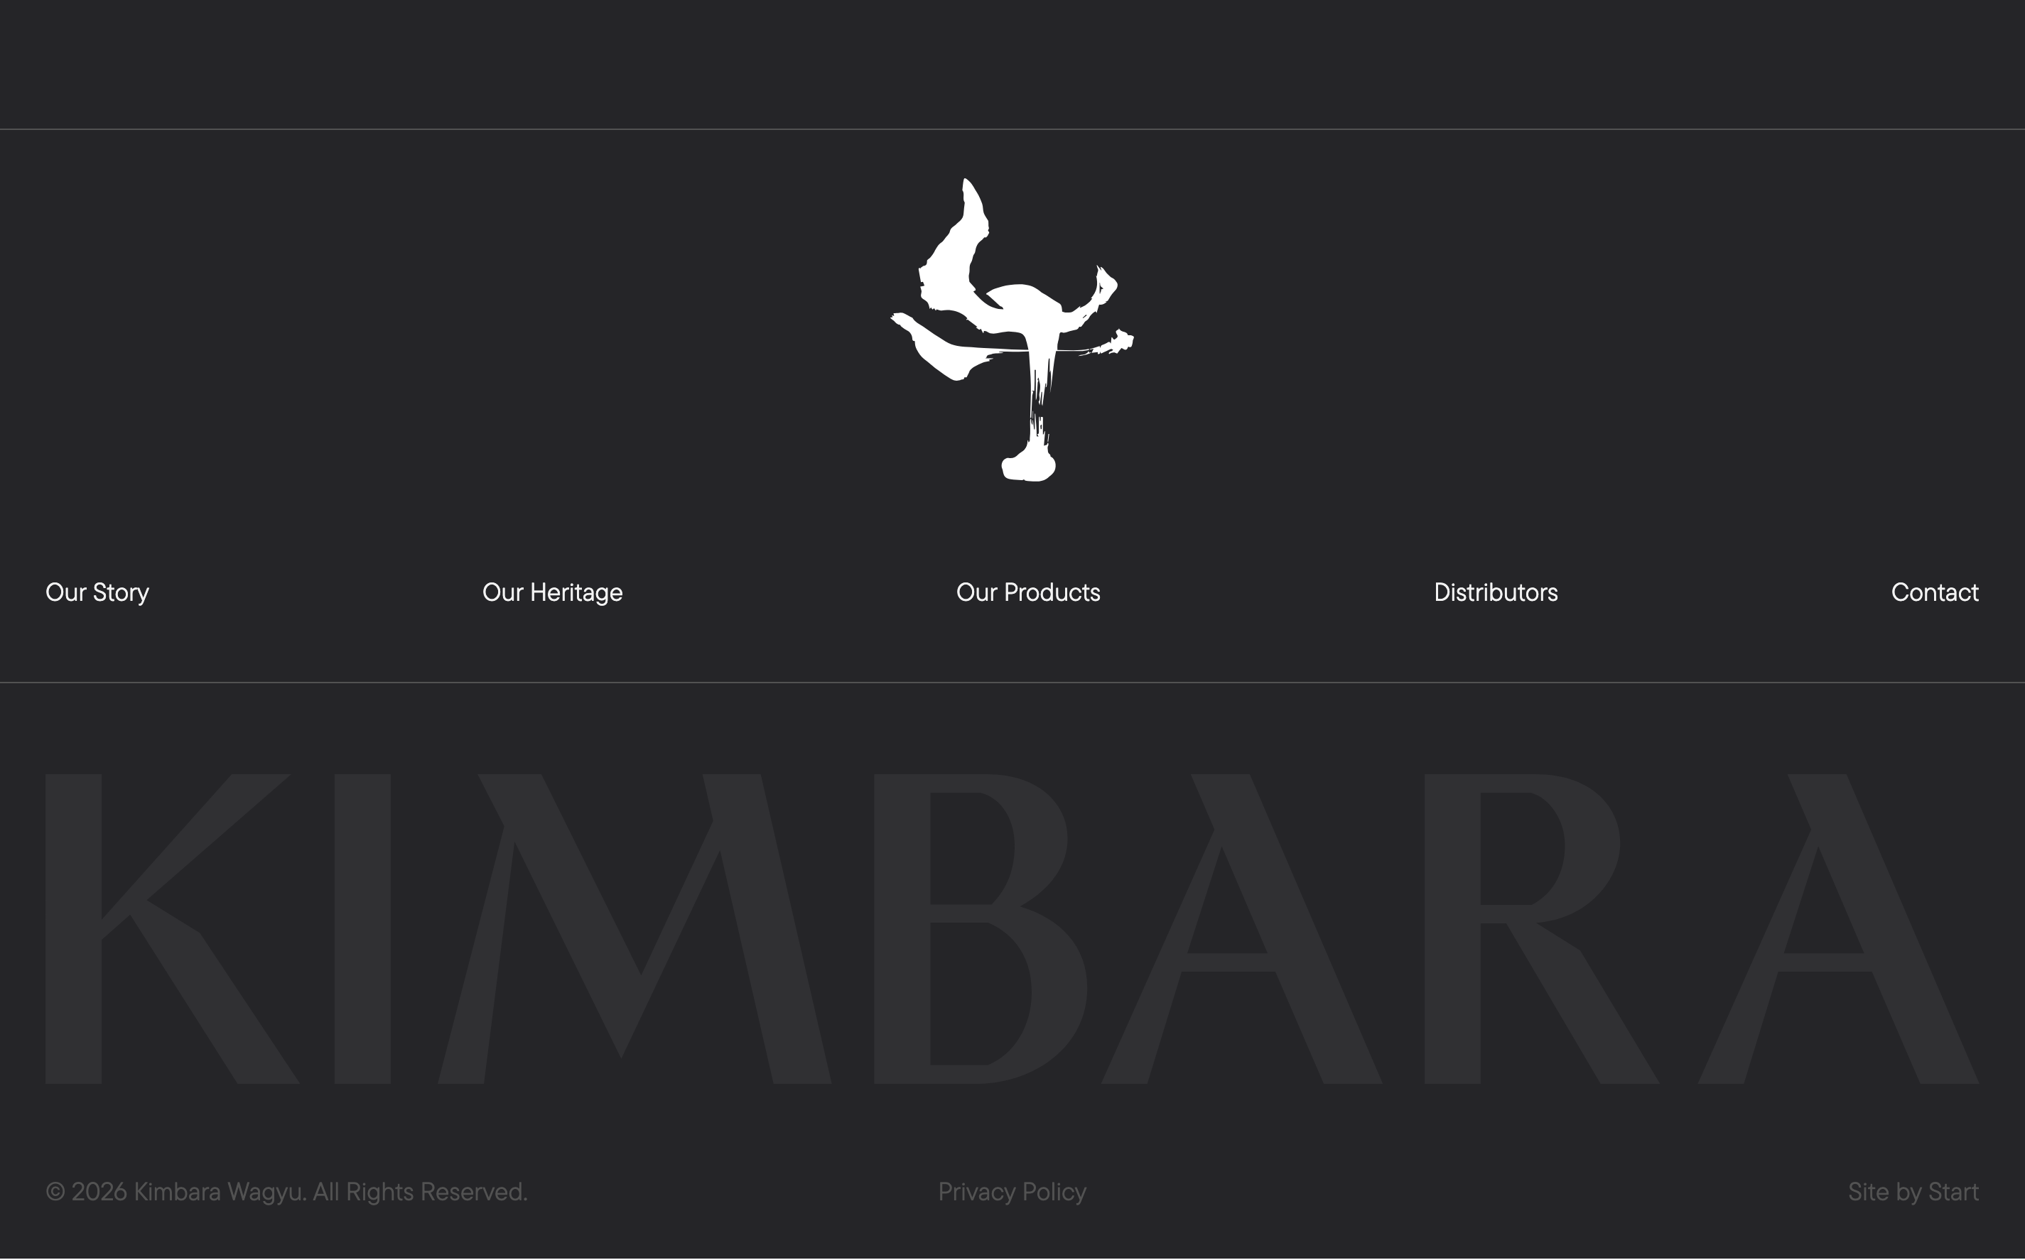
Task: Click the large KIMBARA wordmark
Action: (1012, 929)
